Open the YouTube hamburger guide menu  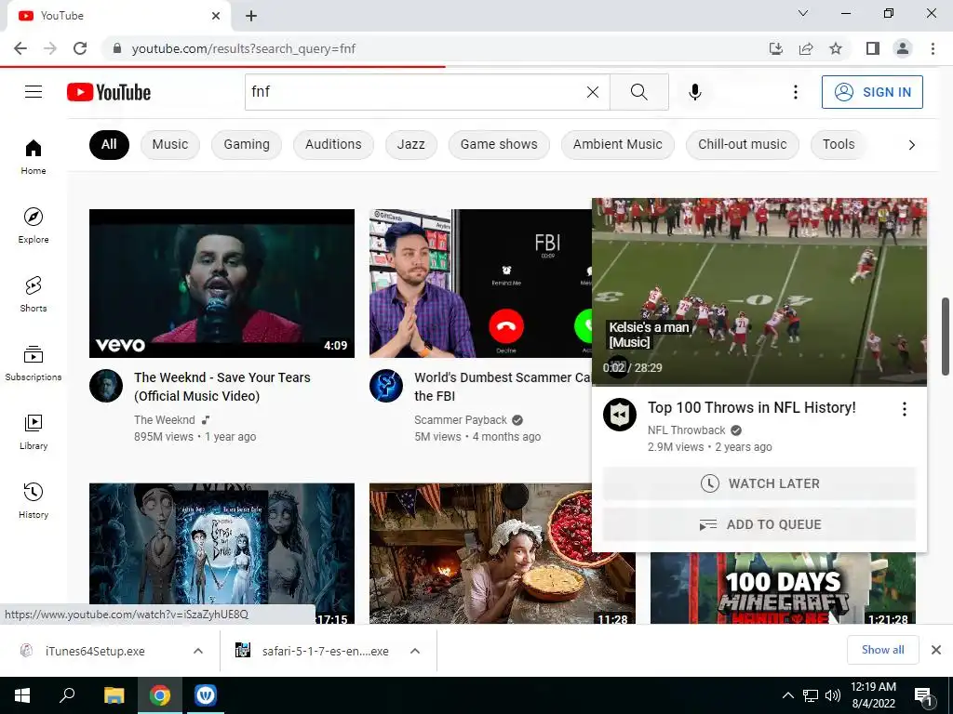[x=34, y=92]
